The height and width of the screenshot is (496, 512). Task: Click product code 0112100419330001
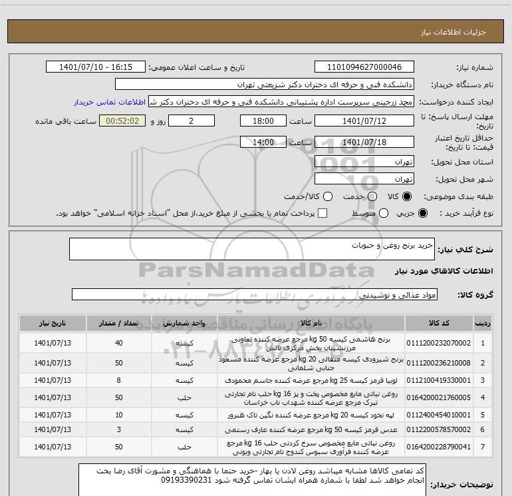439,380
